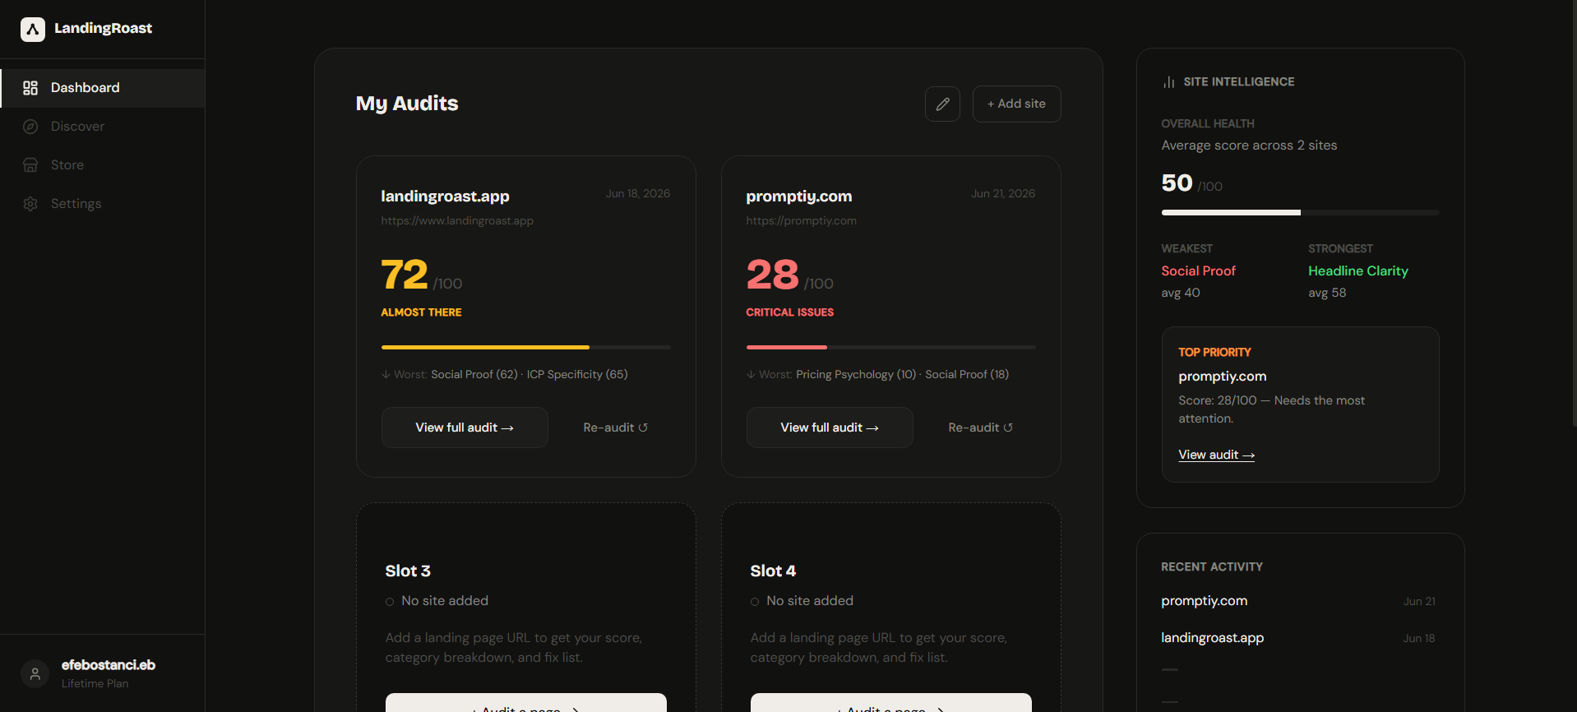Image resolution: width=1577 pixels, height=712 pixels.
Task: Click CRITICAL ISSUES status label
Action: [789, 312]
